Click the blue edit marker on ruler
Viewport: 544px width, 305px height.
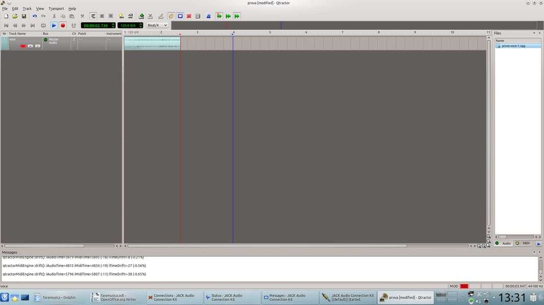(233, 34)
